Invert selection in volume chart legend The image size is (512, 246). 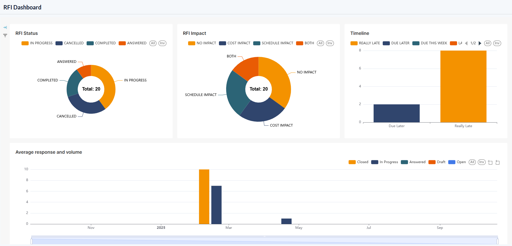(482, 162)
